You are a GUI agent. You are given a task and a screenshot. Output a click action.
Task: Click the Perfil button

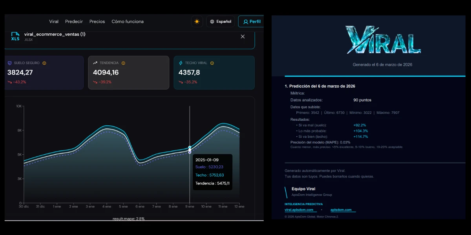tap(252, 22)
